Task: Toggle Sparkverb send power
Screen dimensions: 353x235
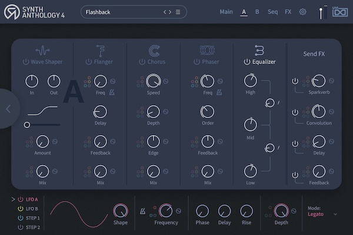Action: (x=295, y=81)
